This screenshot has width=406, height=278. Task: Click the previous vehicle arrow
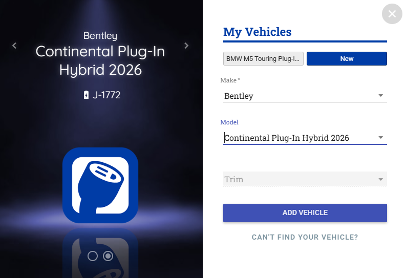pos(14,46)
